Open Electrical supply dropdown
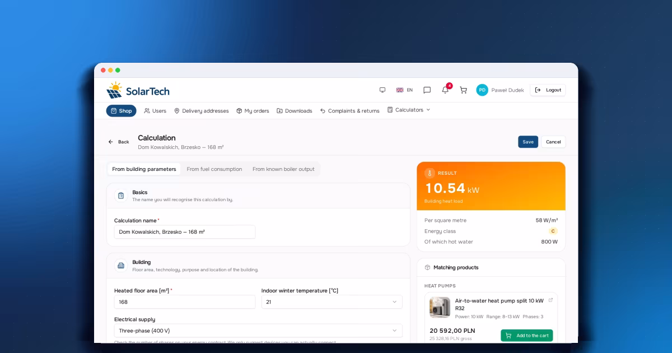Viewport: 672px width, 353px height. point(258,331)
